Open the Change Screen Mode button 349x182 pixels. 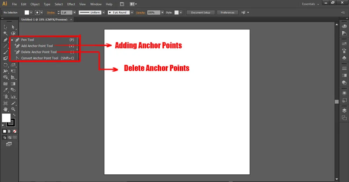coord(9,144)
